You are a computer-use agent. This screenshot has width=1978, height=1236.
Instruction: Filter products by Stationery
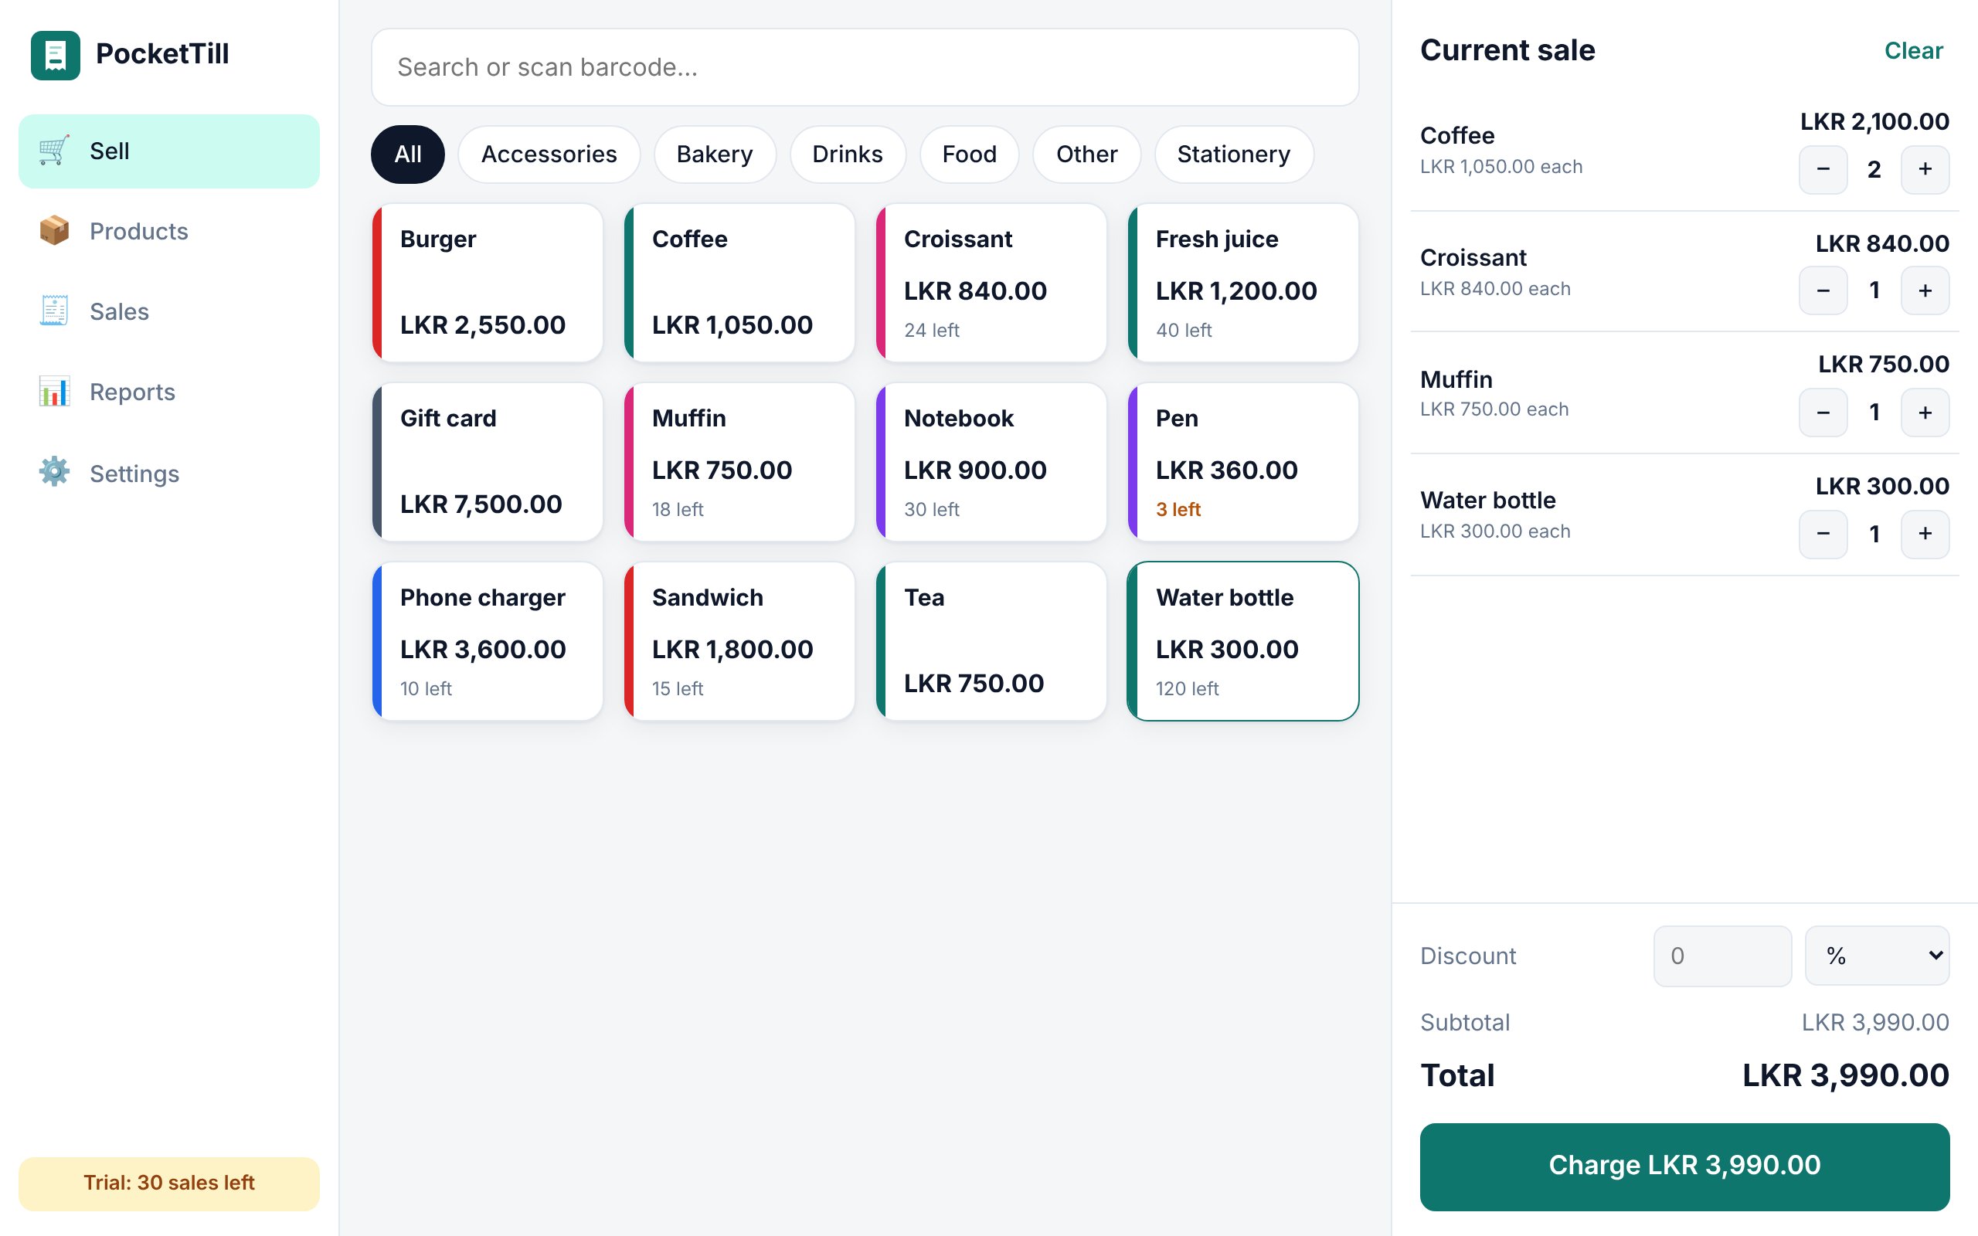[x=1233, y=154]
